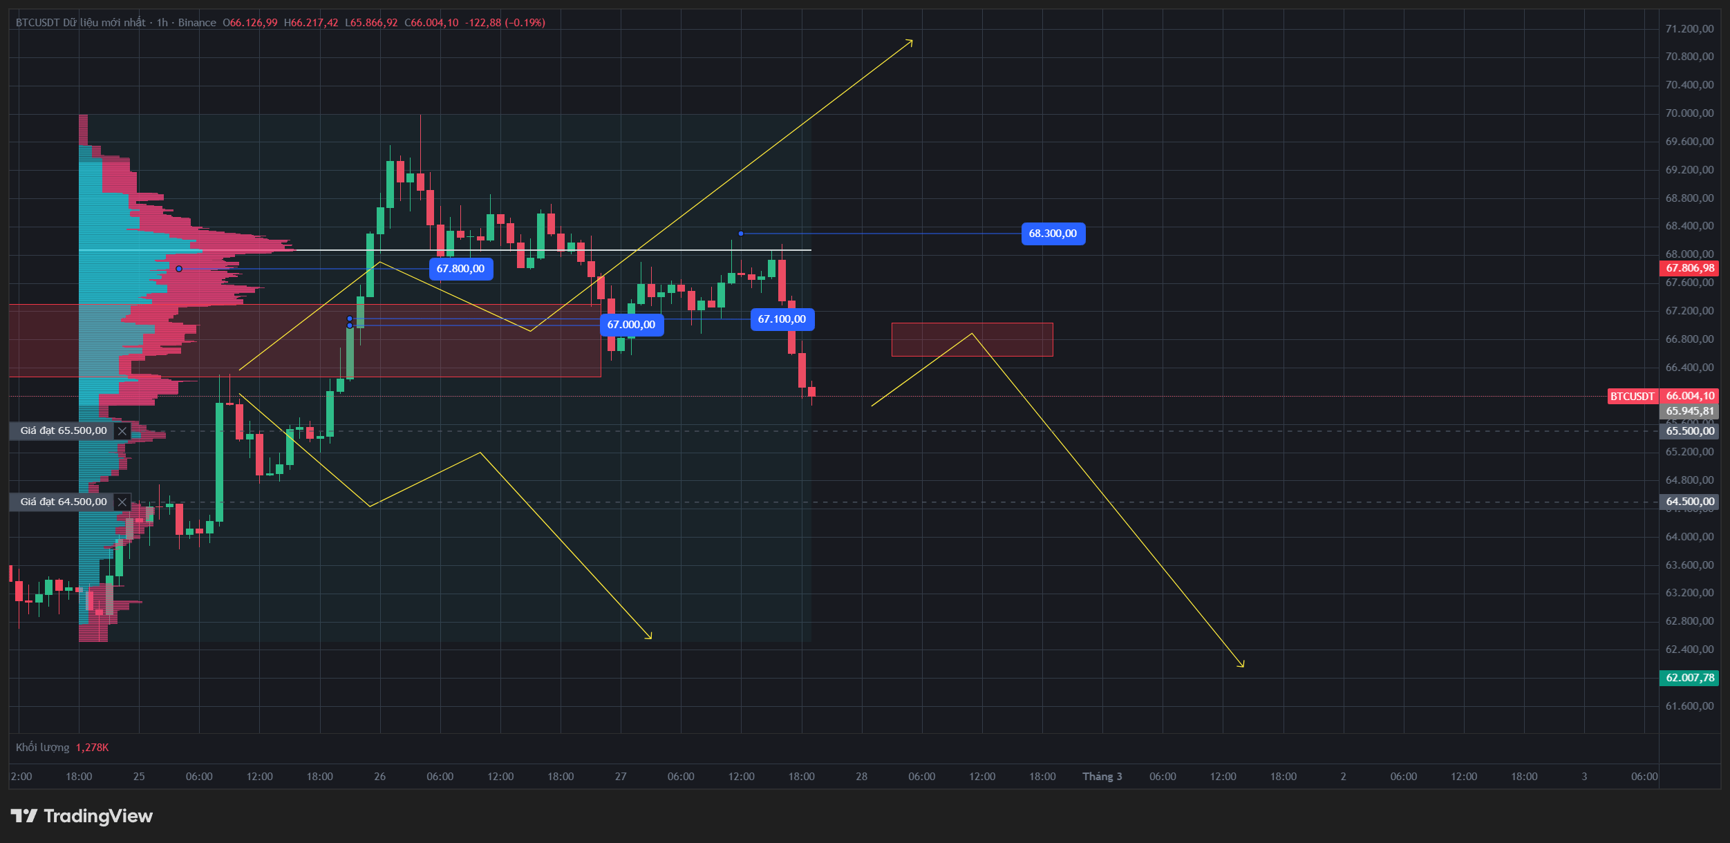This screenshot has width=1730, height=843.
Task: Click the TradingView logo
Action: pos(82,816)
